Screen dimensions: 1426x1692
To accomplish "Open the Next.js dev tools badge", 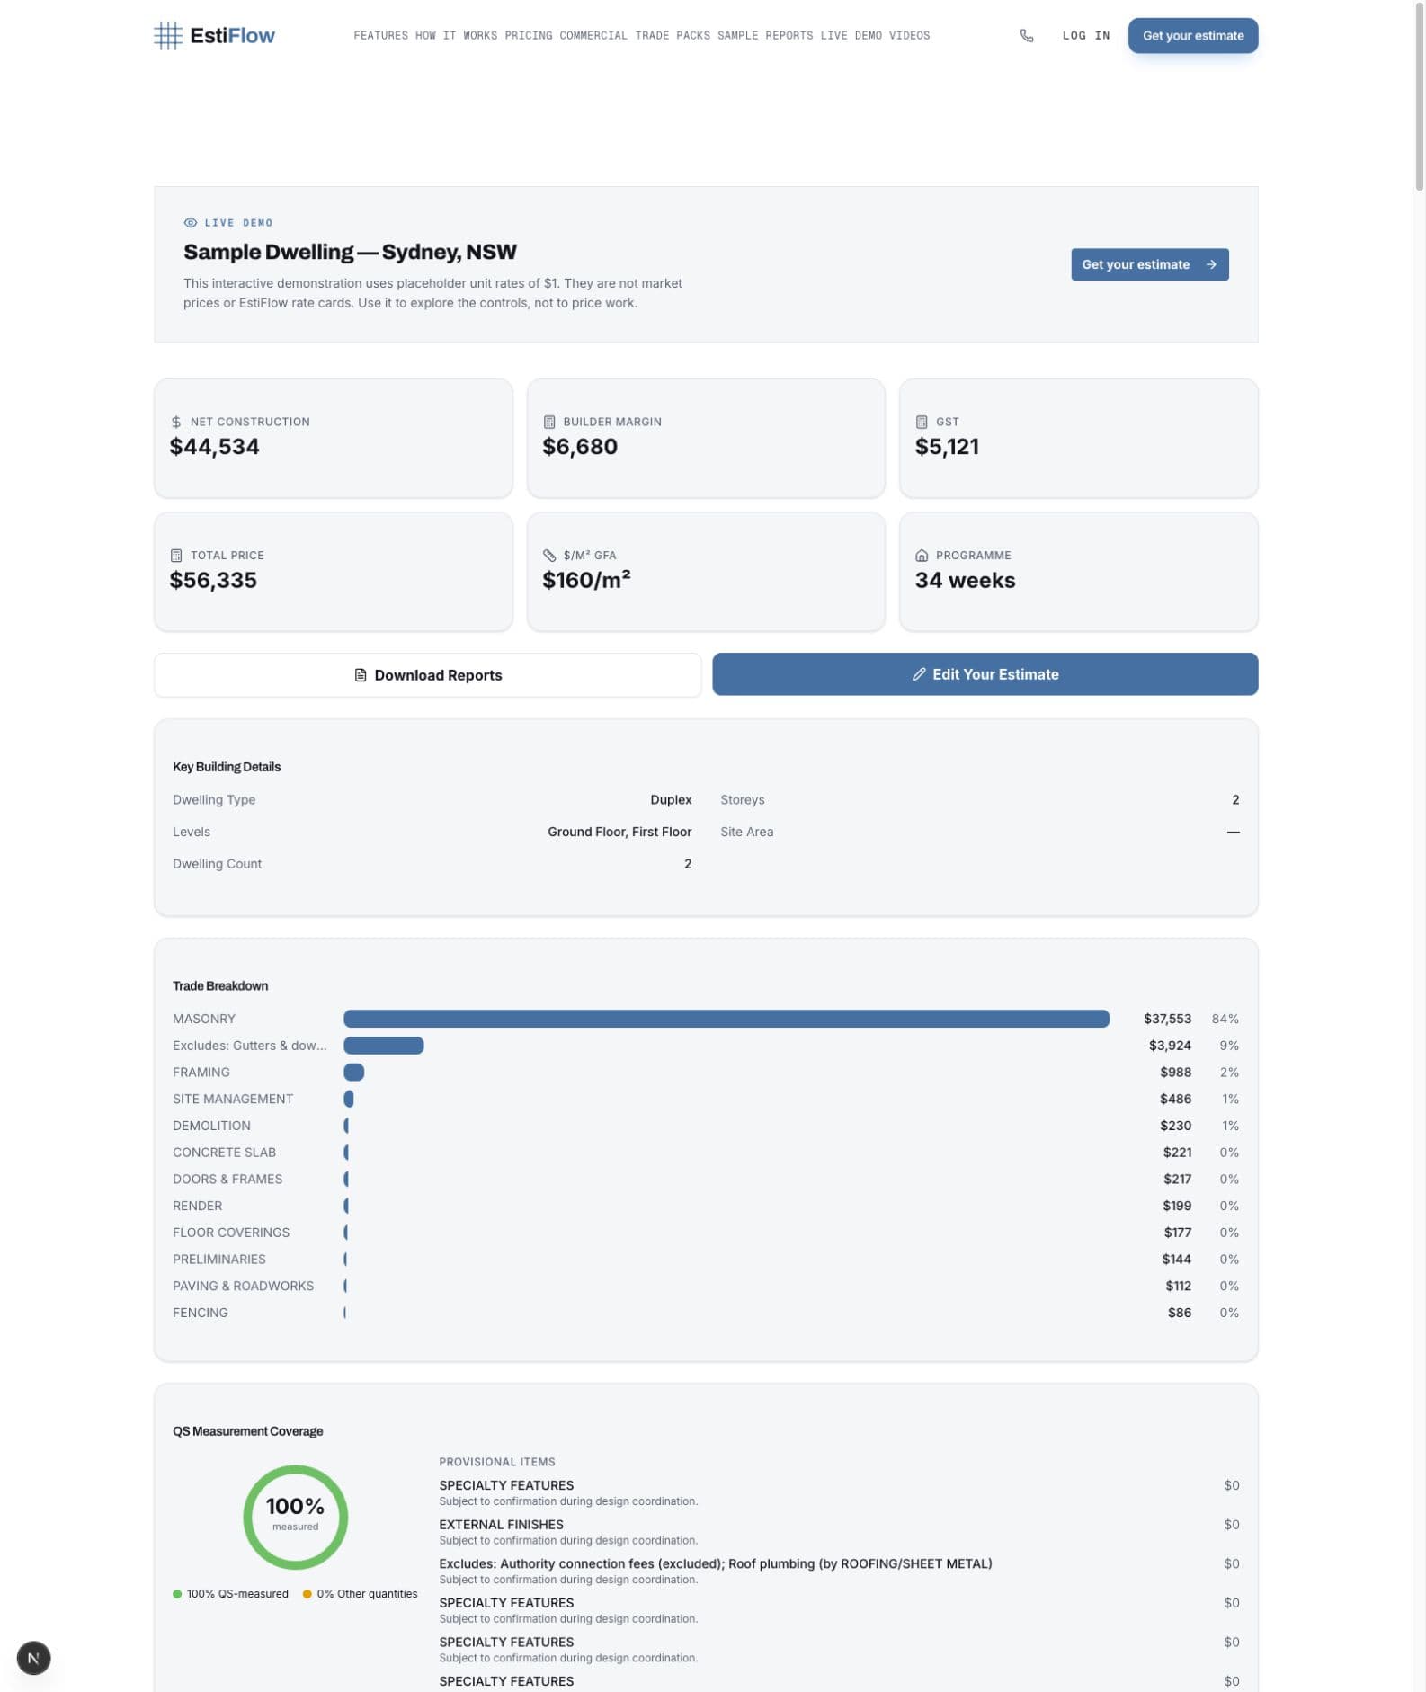I will pyautogui.click(x=33, y=1658).
